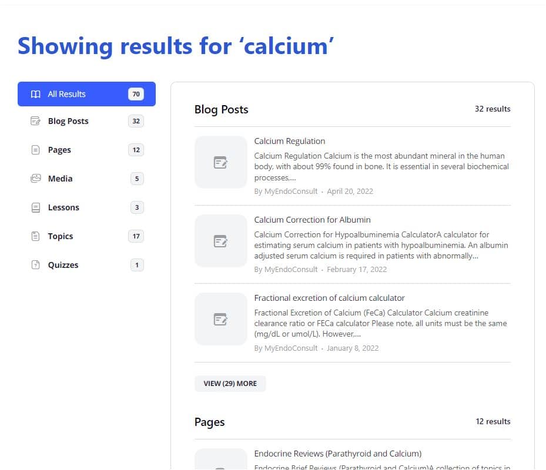This screenshot has width=546, height=470.
Task: Open the Calcium Regulation post thumbnail
Action: pyautogui.click(x=220, y=162)
